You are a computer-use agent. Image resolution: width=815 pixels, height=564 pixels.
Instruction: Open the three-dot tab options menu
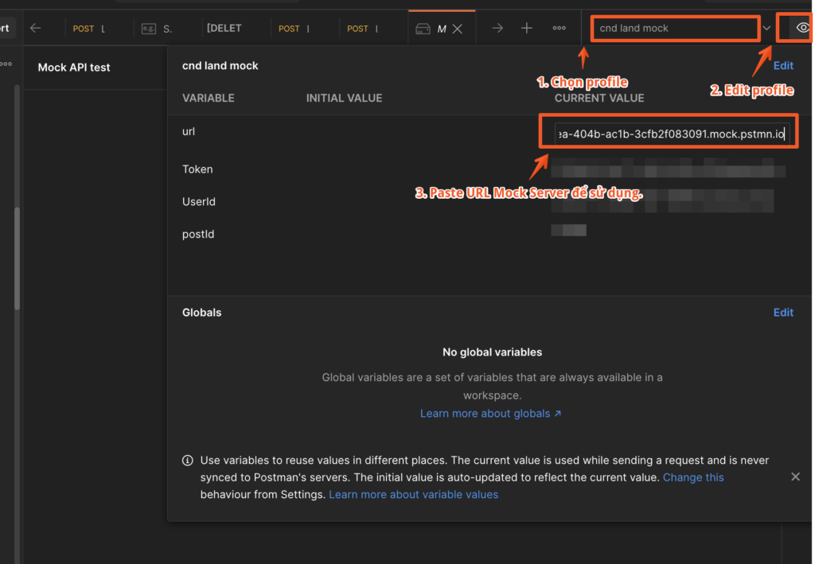coord(559,28)
